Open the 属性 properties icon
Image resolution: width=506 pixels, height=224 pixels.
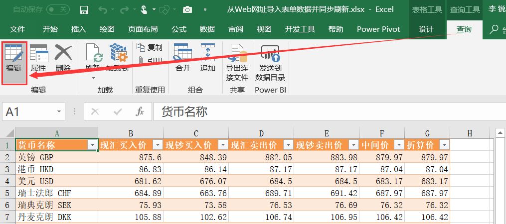39,53
